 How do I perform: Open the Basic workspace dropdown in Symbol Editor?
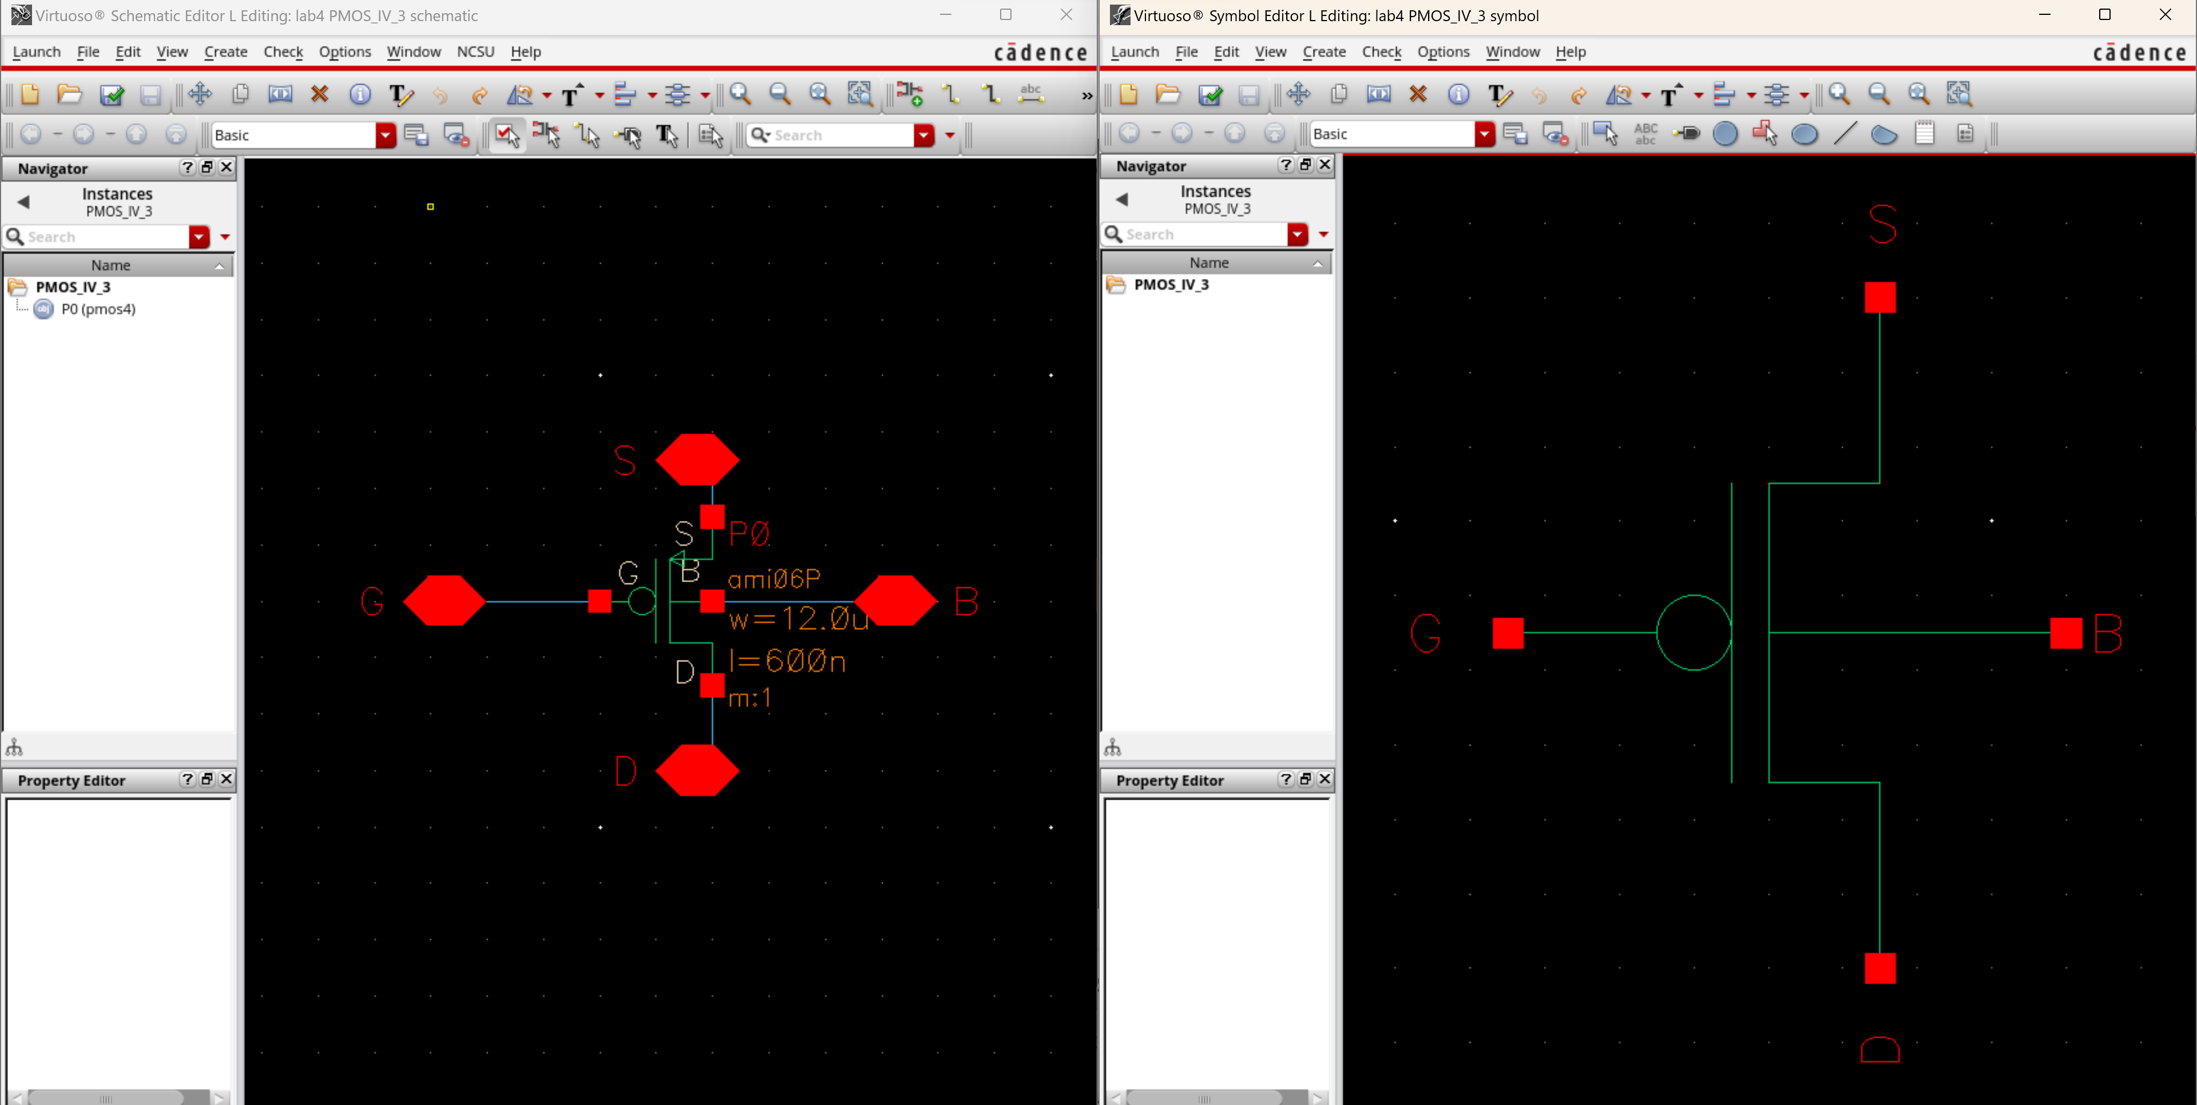pos(1484,134)
